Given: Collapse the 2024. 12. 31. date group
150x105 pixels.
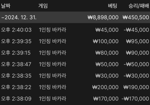Looking at the screenshot, I should coord(75,17).
